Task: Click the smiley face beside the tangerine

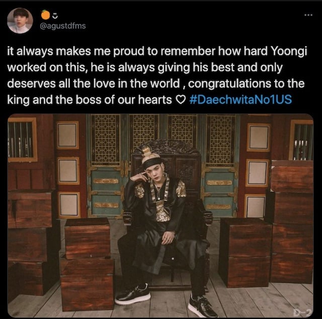Action: (55, 16)
